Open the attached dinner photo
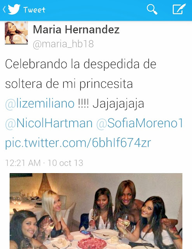 96,211
